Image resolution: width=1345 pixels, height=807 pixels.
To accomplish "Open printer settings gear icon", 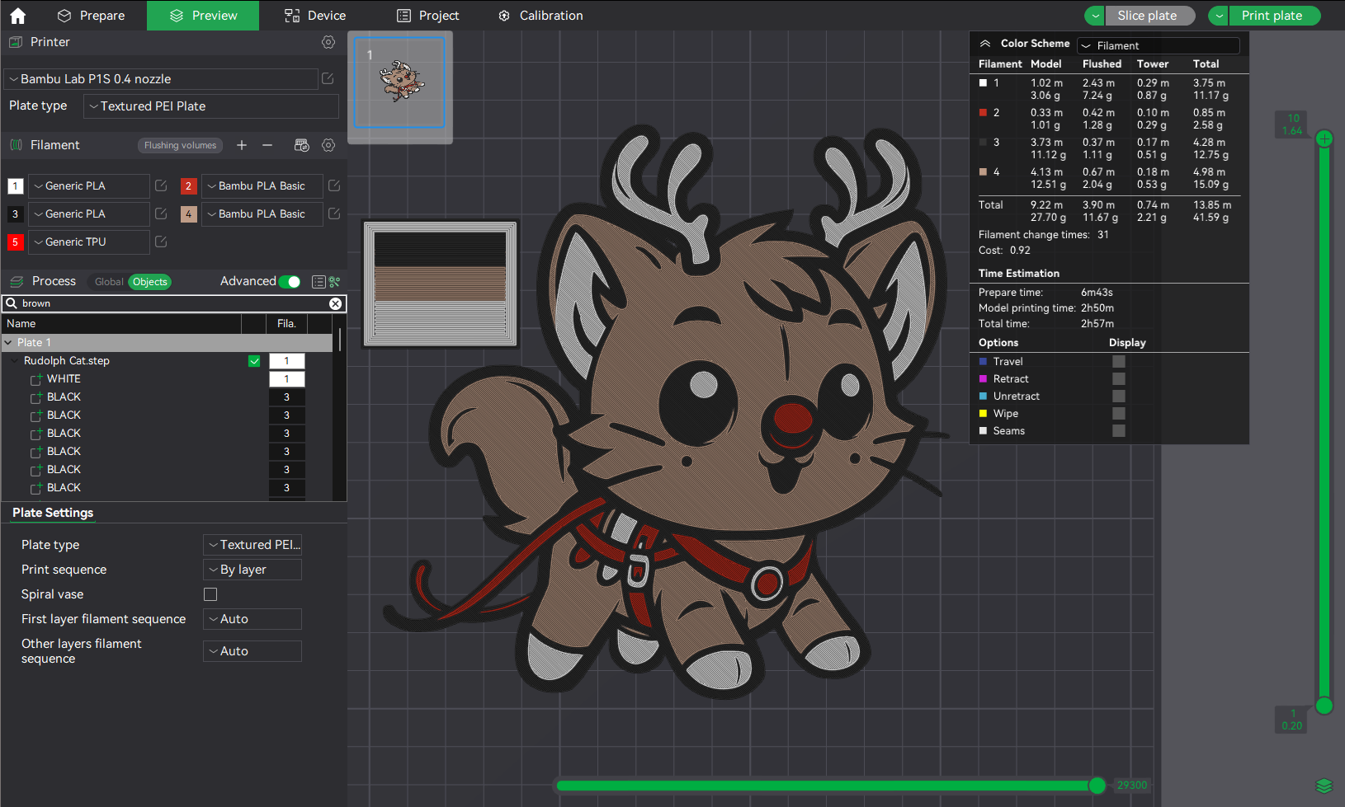I will 328,42.
